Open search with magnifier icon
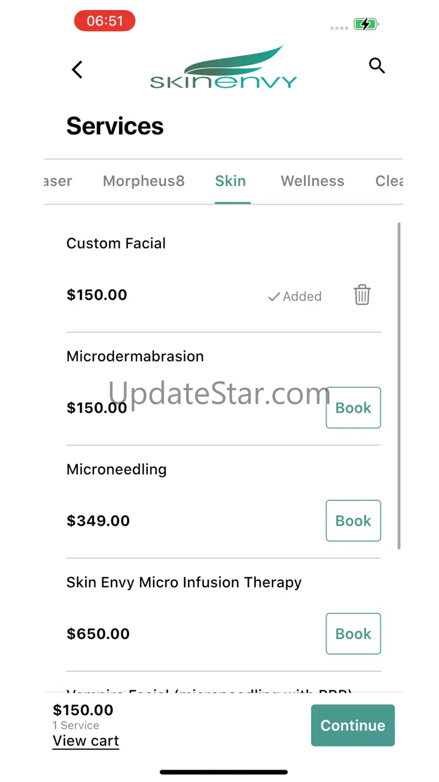The image size is (439, 782). (377, 66)
